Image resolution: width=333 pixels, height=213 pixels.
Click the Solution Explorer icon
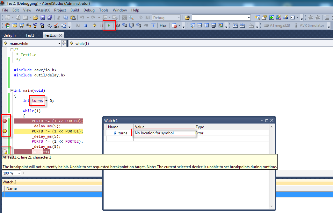click(x=257, y=18)
